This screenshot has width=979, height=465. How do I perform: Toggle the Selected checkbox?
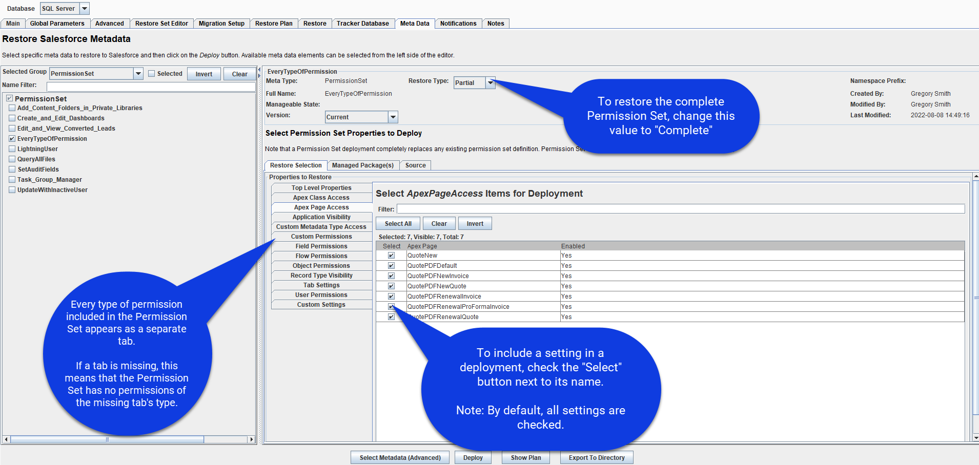[152, 74]
